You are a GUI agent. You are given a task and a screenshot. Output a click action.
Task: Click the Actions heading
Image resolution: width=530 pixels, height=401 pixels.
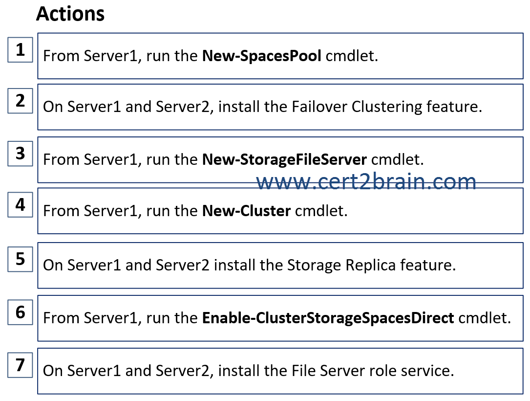pos(70,14)
